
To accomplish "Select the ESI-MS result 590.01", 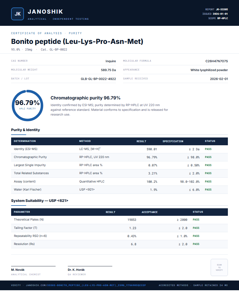I will coord(152,149).
